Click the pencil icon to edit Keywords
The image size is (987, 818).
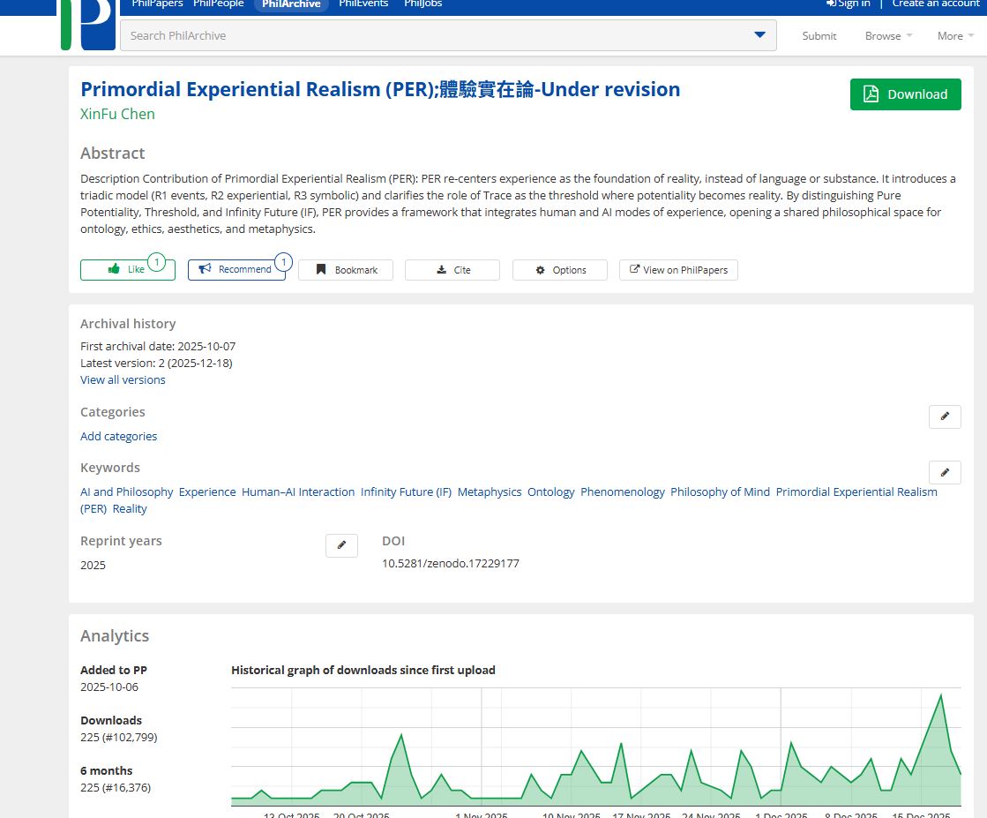coord(945,472)
